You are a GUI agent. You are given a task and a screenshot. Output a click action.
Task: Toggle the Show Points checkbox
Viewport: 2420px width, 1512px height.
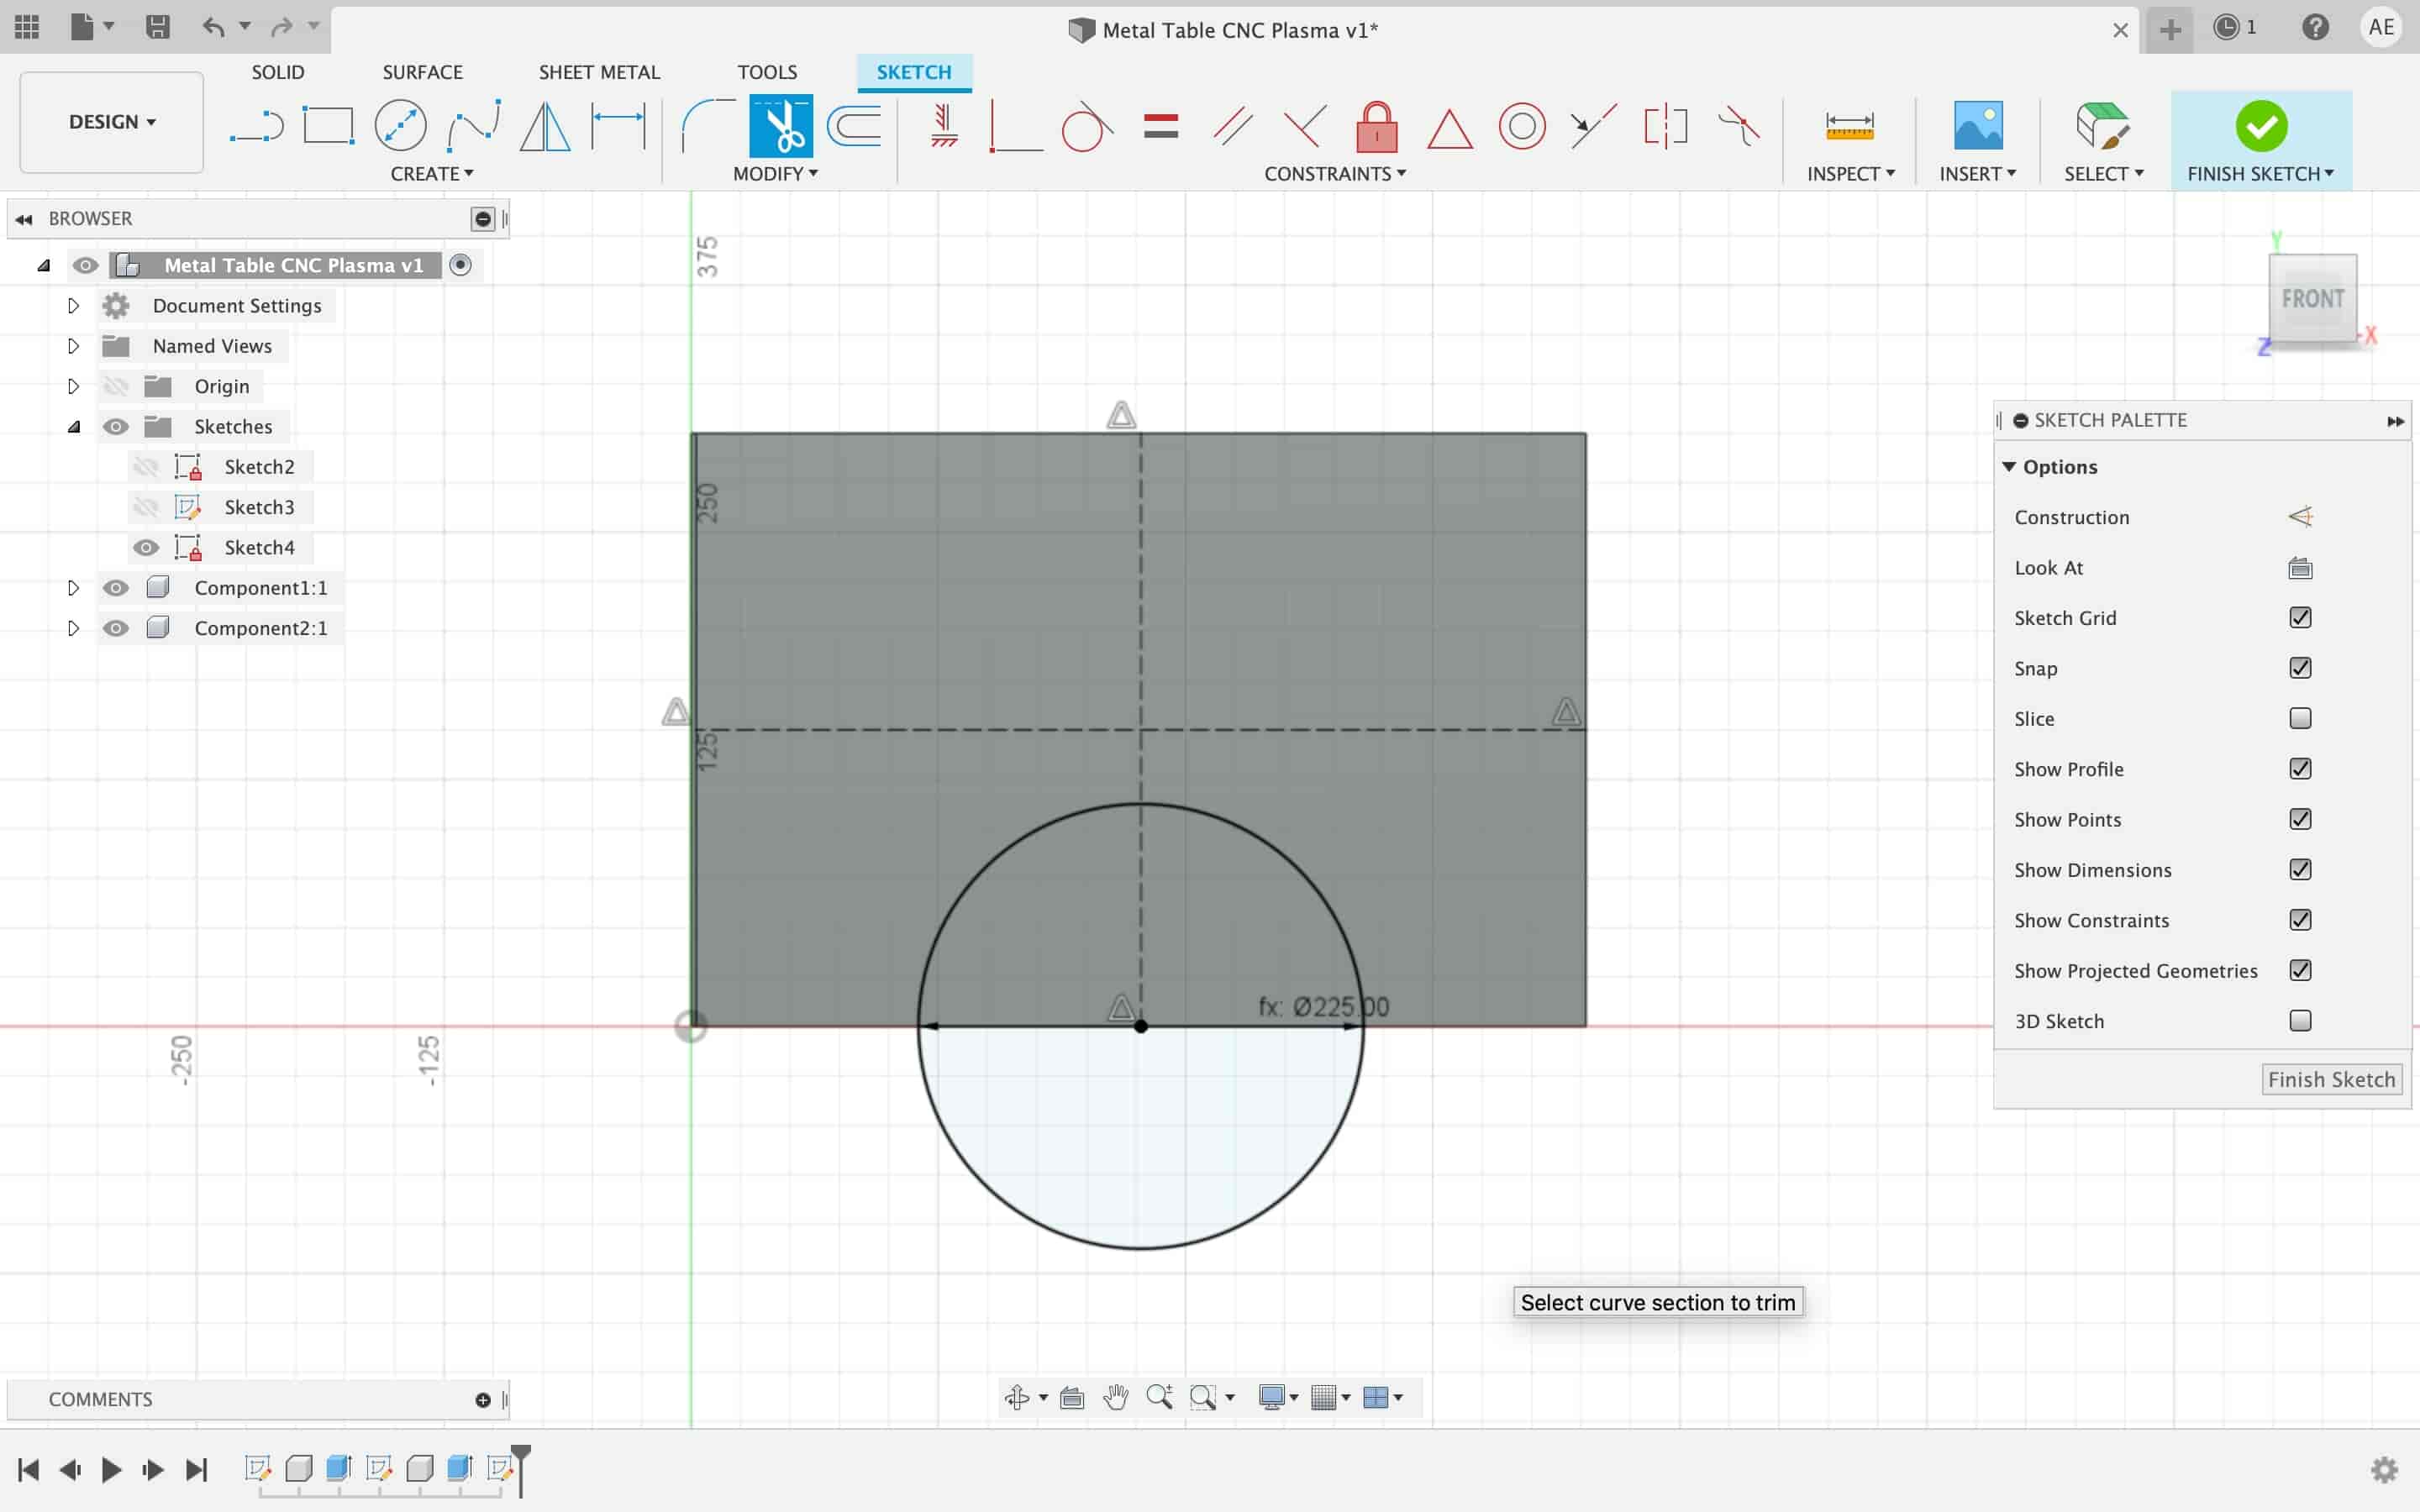pos(2300,819)
